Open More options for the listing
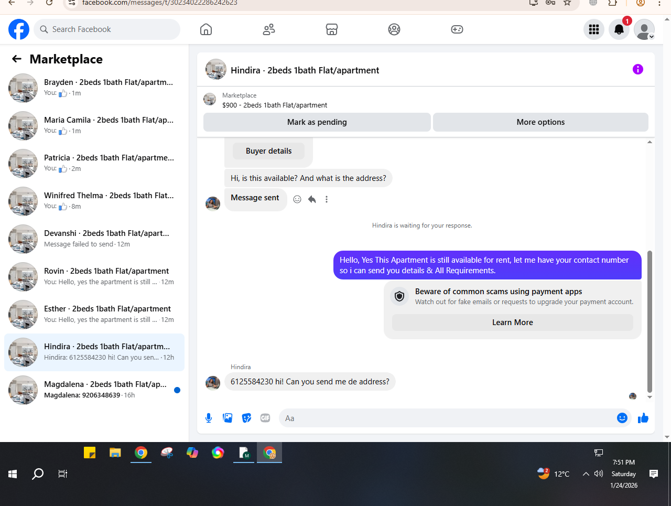The height and width of the screenshot is (506, 671). pyautogui.click(x=540, y=122)
